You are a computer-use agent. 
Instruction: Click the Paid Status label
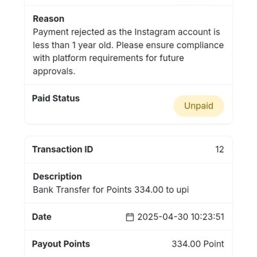(x=56, y=98)
